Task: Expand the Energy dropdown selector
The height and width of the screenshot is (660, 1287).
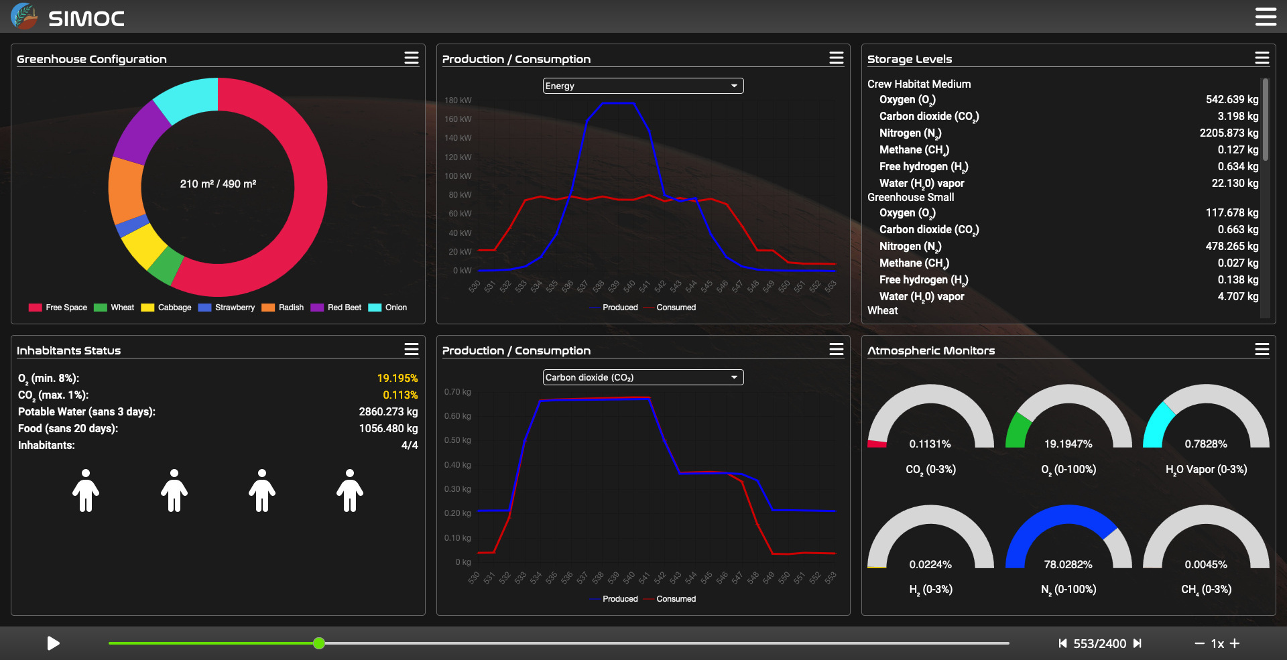Action: pos(643,86)
